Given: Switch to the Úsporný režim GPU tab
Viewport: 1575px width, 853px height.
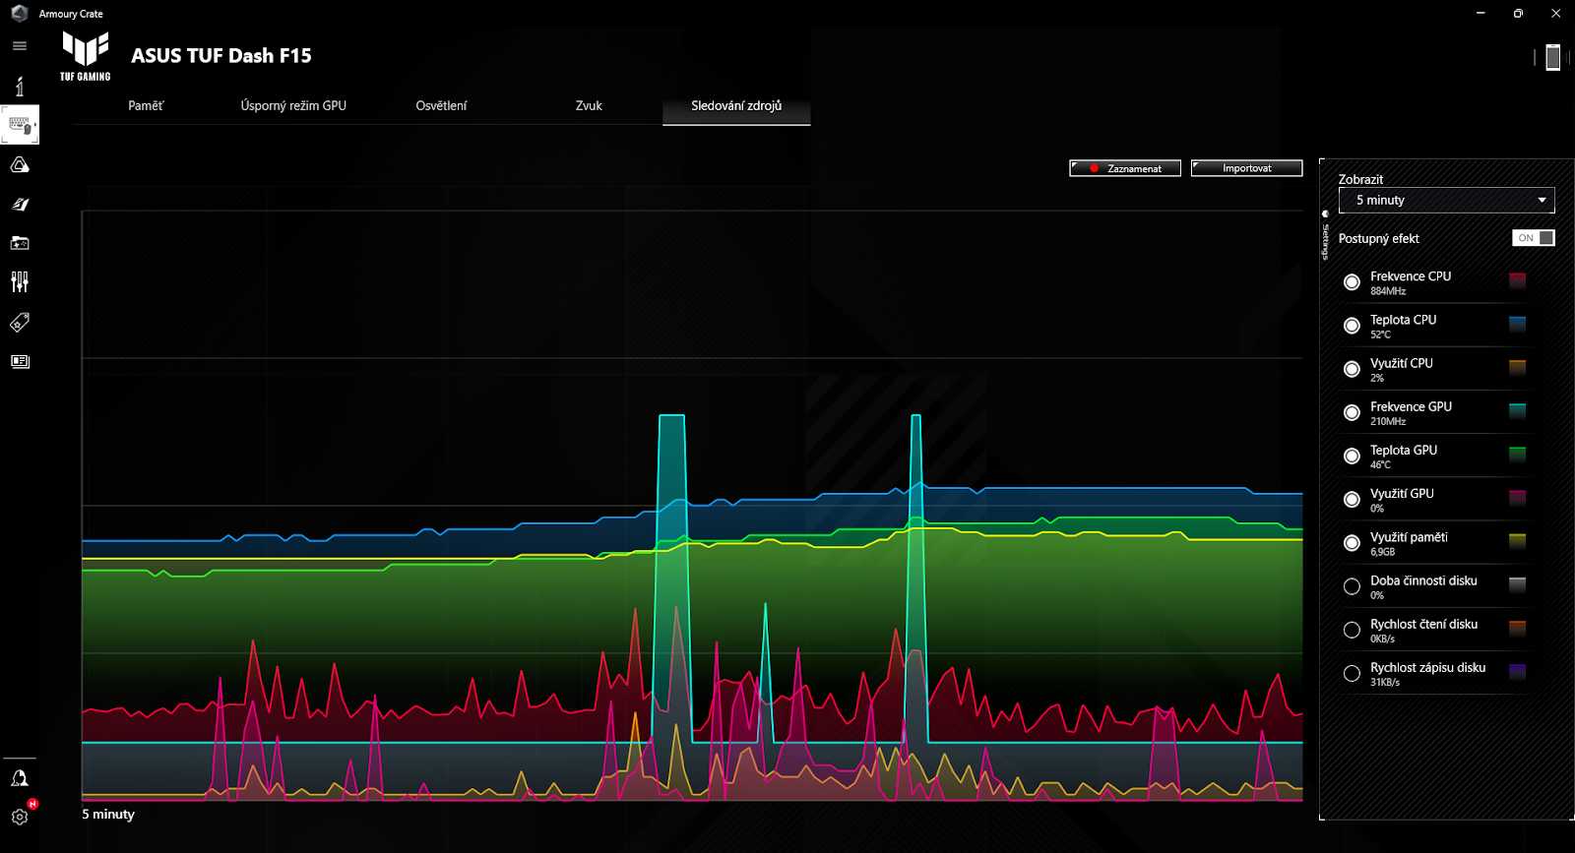Looking at the screenshot, I should pyautogui.click(x=293, y=105).
